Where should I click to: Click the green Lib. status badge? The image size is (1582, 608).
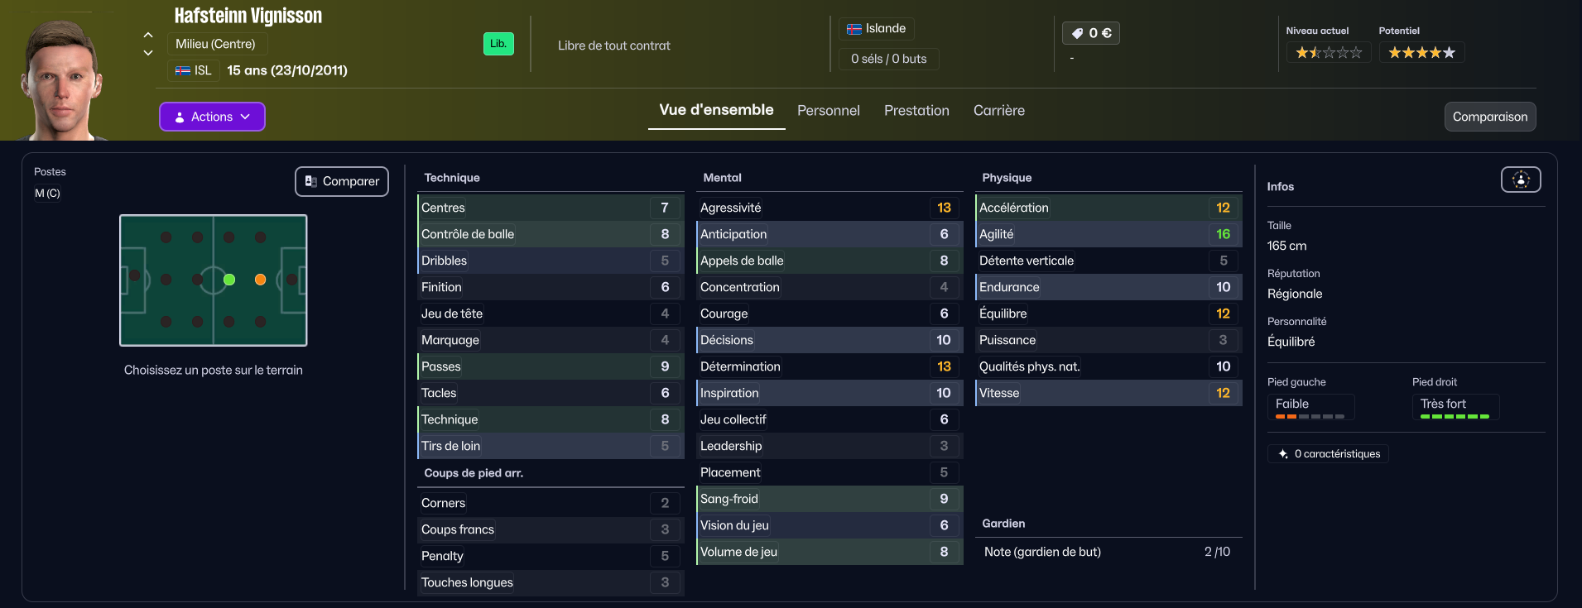(x=498, y=44)
